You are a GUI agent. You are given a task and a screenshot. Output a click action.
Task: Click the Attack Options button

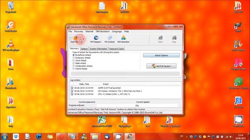click(x=161, y=55)
